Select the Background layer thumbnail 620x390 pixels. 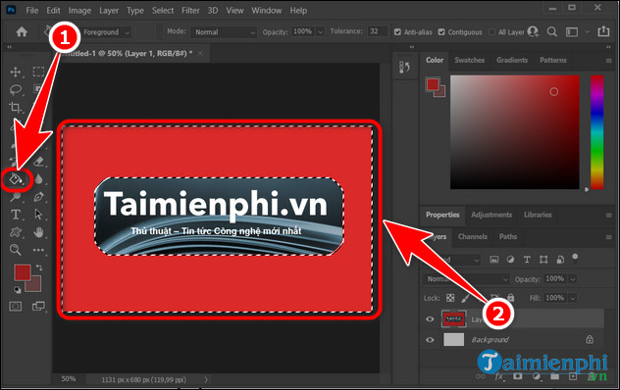coord(453,339)
